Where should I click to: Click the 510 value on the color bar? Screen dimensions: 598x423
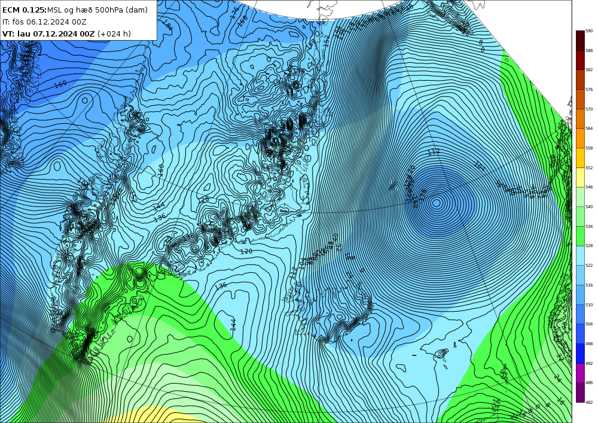point(589,305)
